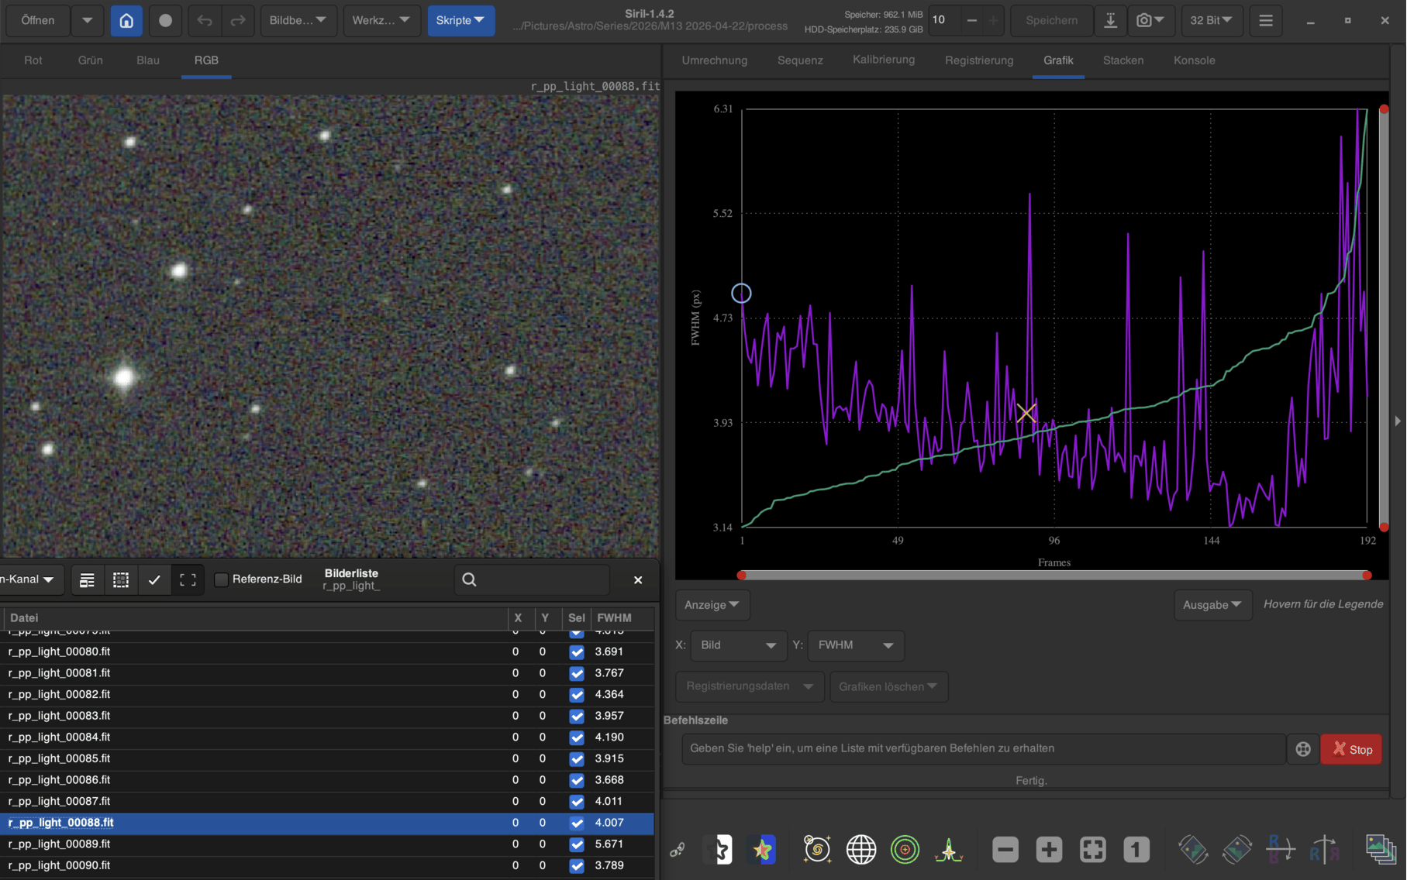Mirror image about the horizontal axis
The width and height of the screenshot is (1407, 880).
point(1281,850)
